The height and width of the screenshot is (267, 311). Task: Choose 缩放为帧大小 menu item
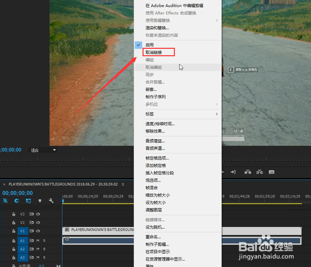pyautogui.click(x=178, y=195)
